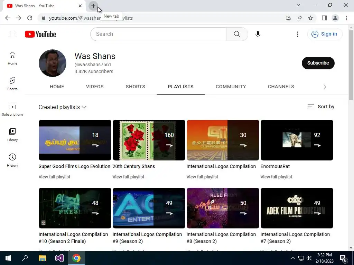Image resolution: width=354 pixels, height=265 pixels.
Task: View full playlist for EnormousRat
Action: 276,177
